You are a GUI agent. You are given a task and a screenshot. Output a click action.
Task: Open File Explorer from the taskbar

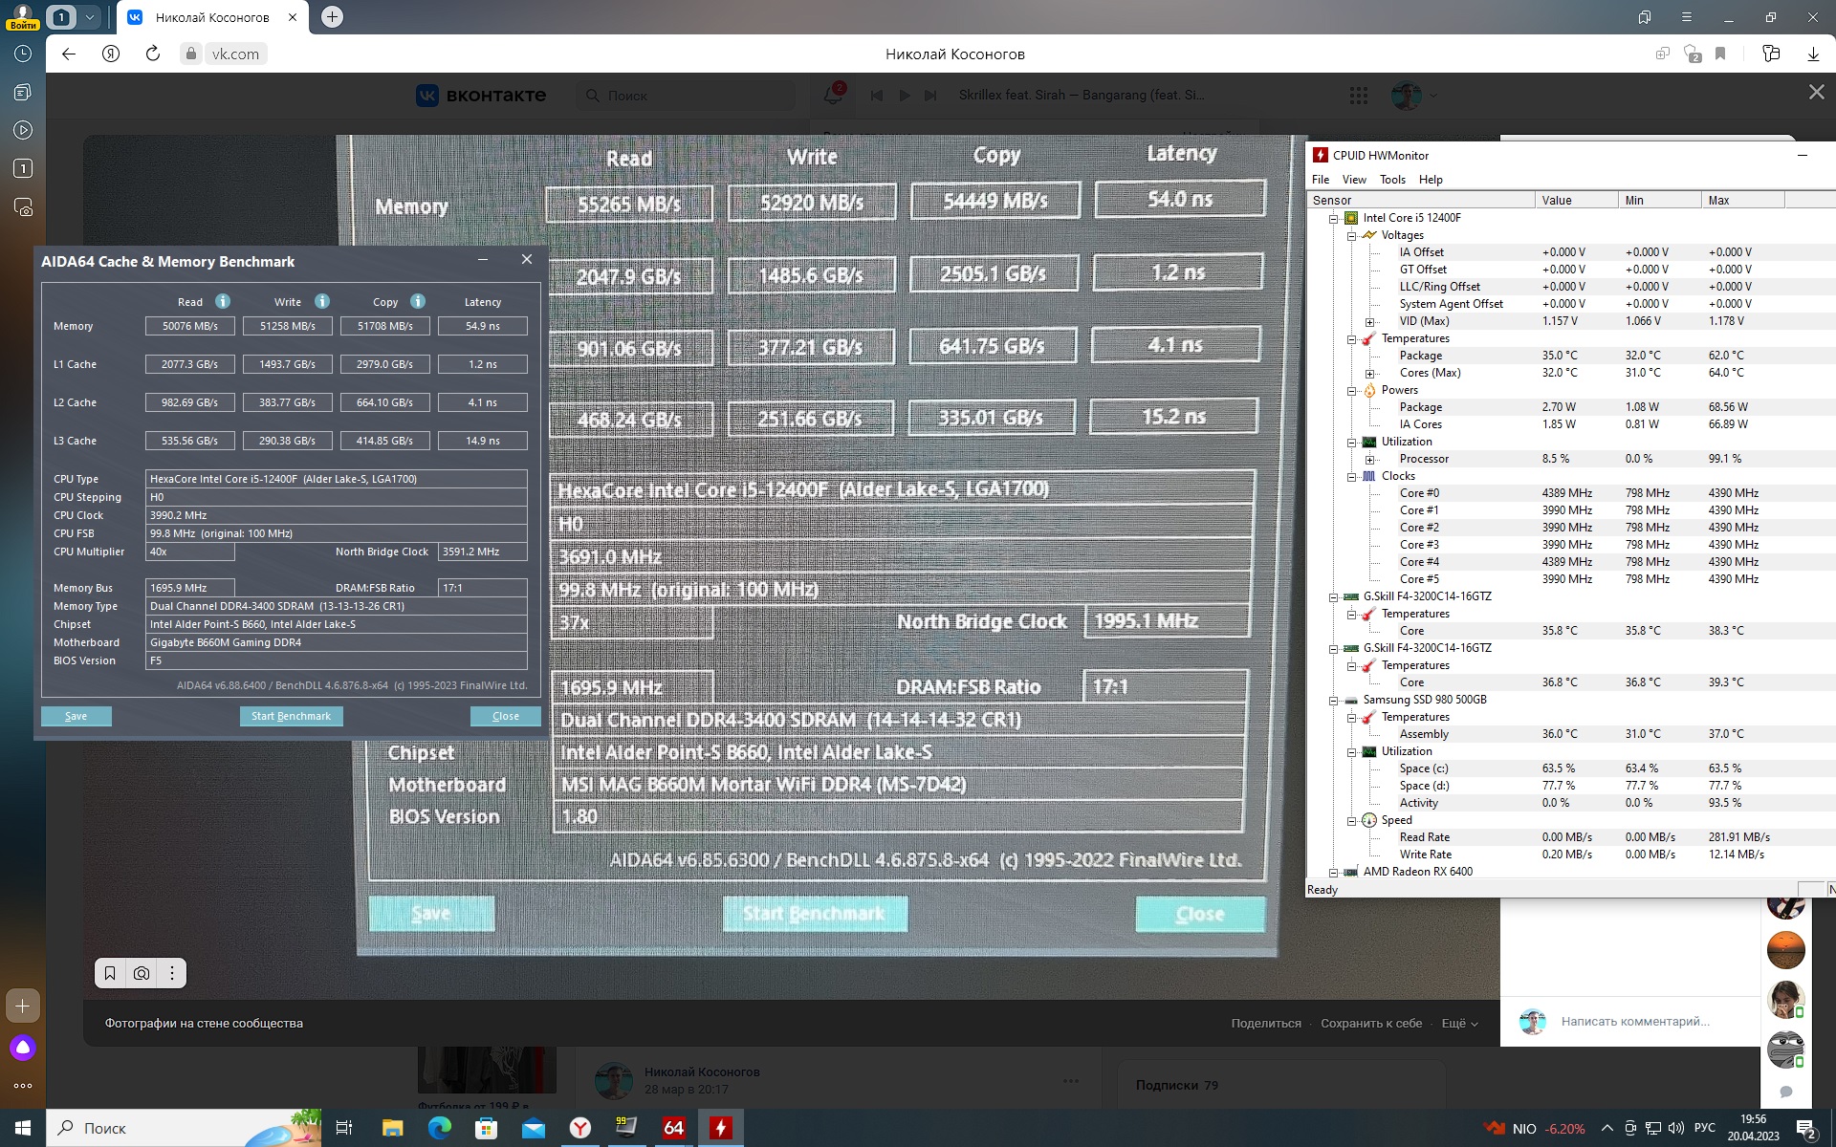(392, 1128)
